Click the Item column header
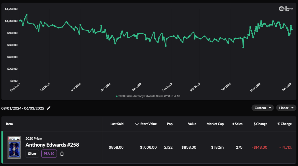This screenshot has width=298, height=166. tap(9, 124)
